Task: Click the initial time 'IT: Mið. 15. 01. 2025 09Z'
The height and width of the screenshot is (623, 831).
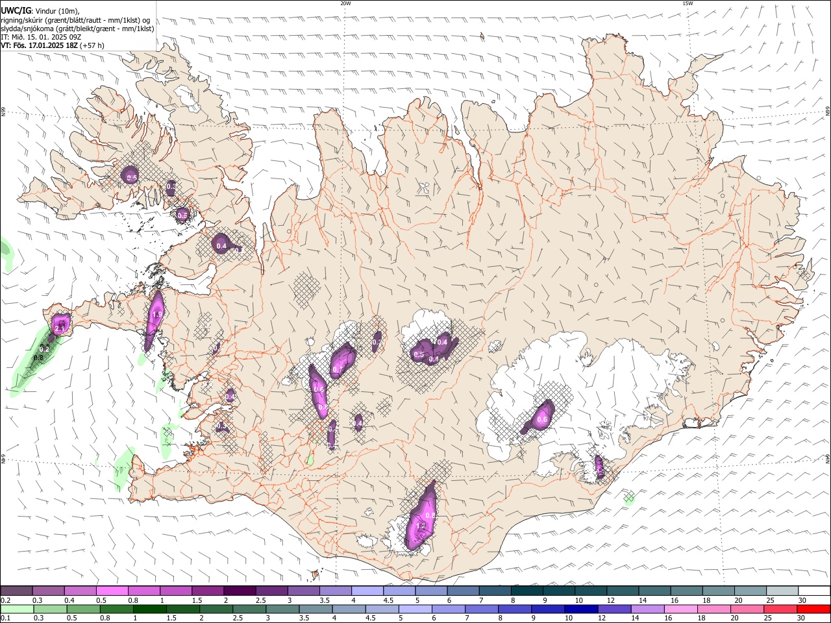Action: 40,37
